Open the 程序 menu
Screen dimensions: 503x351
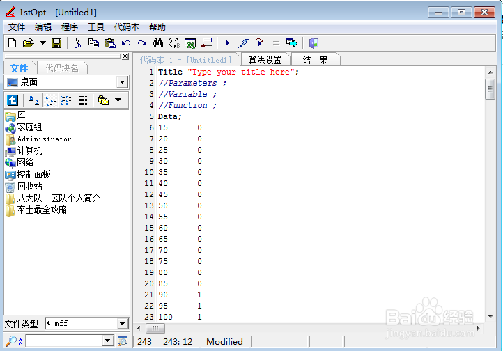(70, 27)
